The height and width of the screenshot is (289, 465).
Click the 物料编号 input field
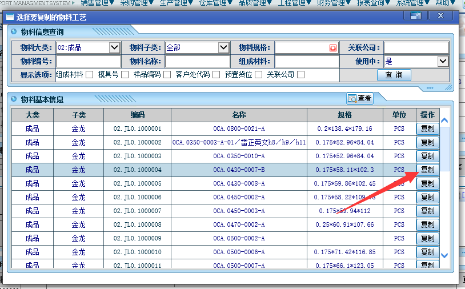coord(89,61)
